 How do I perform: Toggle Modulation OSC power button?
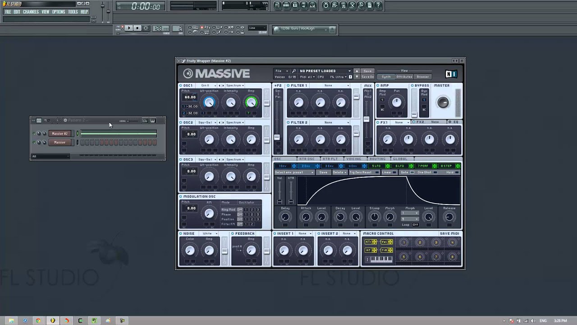pos(181,196)
